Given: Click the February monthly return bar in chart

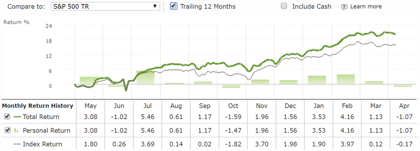Looking at the screenshot, I should click(x=346, y=79).
